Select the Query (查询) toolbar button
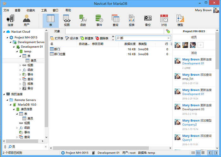 116,21
